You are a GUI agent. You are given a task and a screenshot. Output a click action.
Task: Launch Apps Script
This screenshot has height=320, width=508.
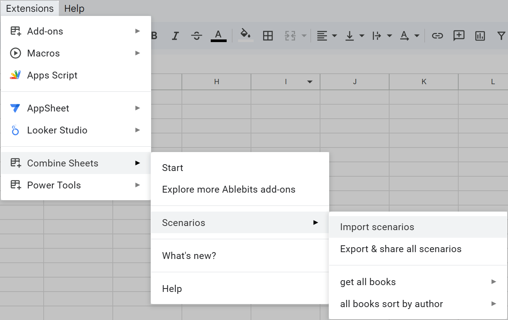76,75
